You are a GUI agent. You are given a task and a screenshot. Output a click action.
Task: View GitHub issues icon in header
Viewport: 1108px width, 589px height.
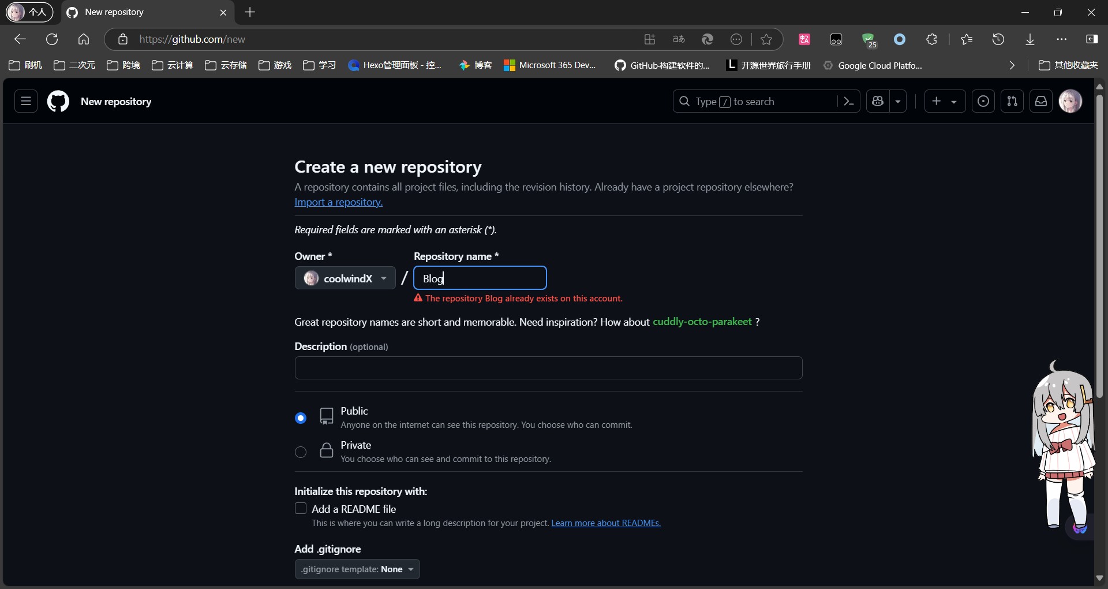pyautogui.click(x=983, y=102)
